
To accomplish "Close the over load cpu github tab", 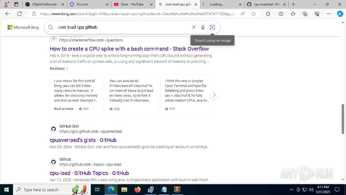I will [196, 4].
